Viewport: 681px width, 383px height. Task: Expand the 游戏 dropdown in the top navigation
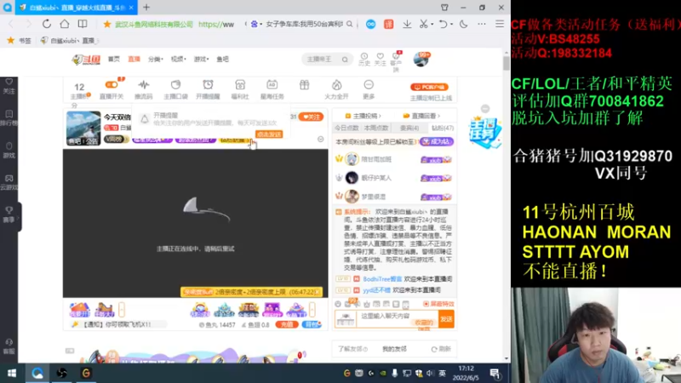coord(201,59)
